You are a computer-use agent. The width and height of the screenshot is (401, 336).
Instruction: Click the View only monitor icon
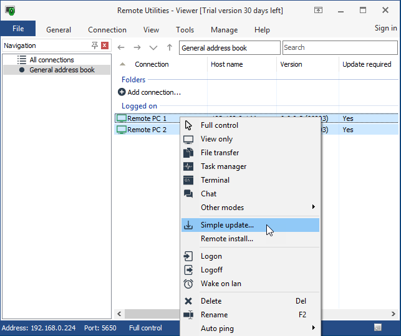pyautogui.click(x=188, y=139)
